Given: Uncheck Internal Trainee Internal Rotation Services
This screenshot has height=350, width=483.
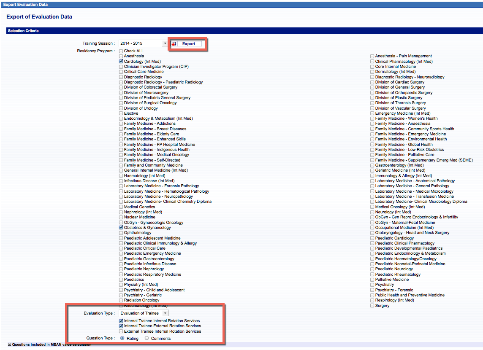Looking at the screenshot, I should pyautogui.click(x=121, y=321).
